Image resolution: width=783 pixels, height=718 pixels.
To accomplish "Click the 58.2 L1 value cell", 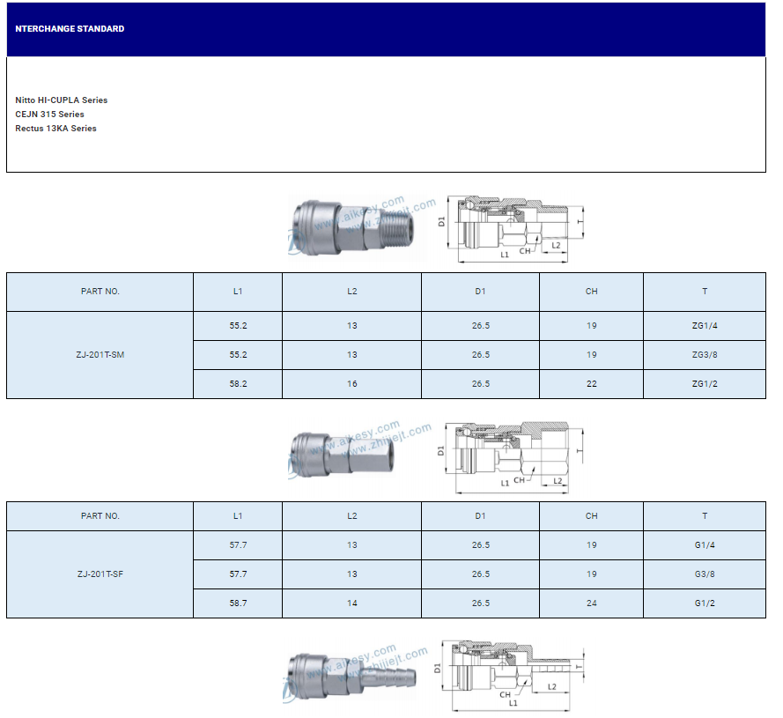I will (x=238, y=384).
